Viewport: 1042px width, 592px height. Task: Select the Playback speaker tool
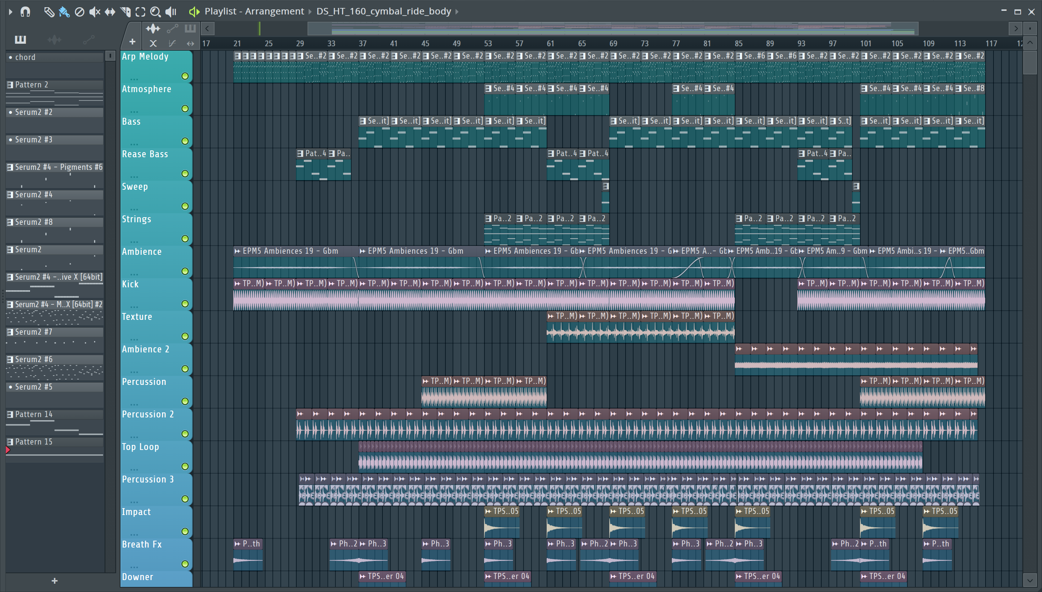(171, 12)
